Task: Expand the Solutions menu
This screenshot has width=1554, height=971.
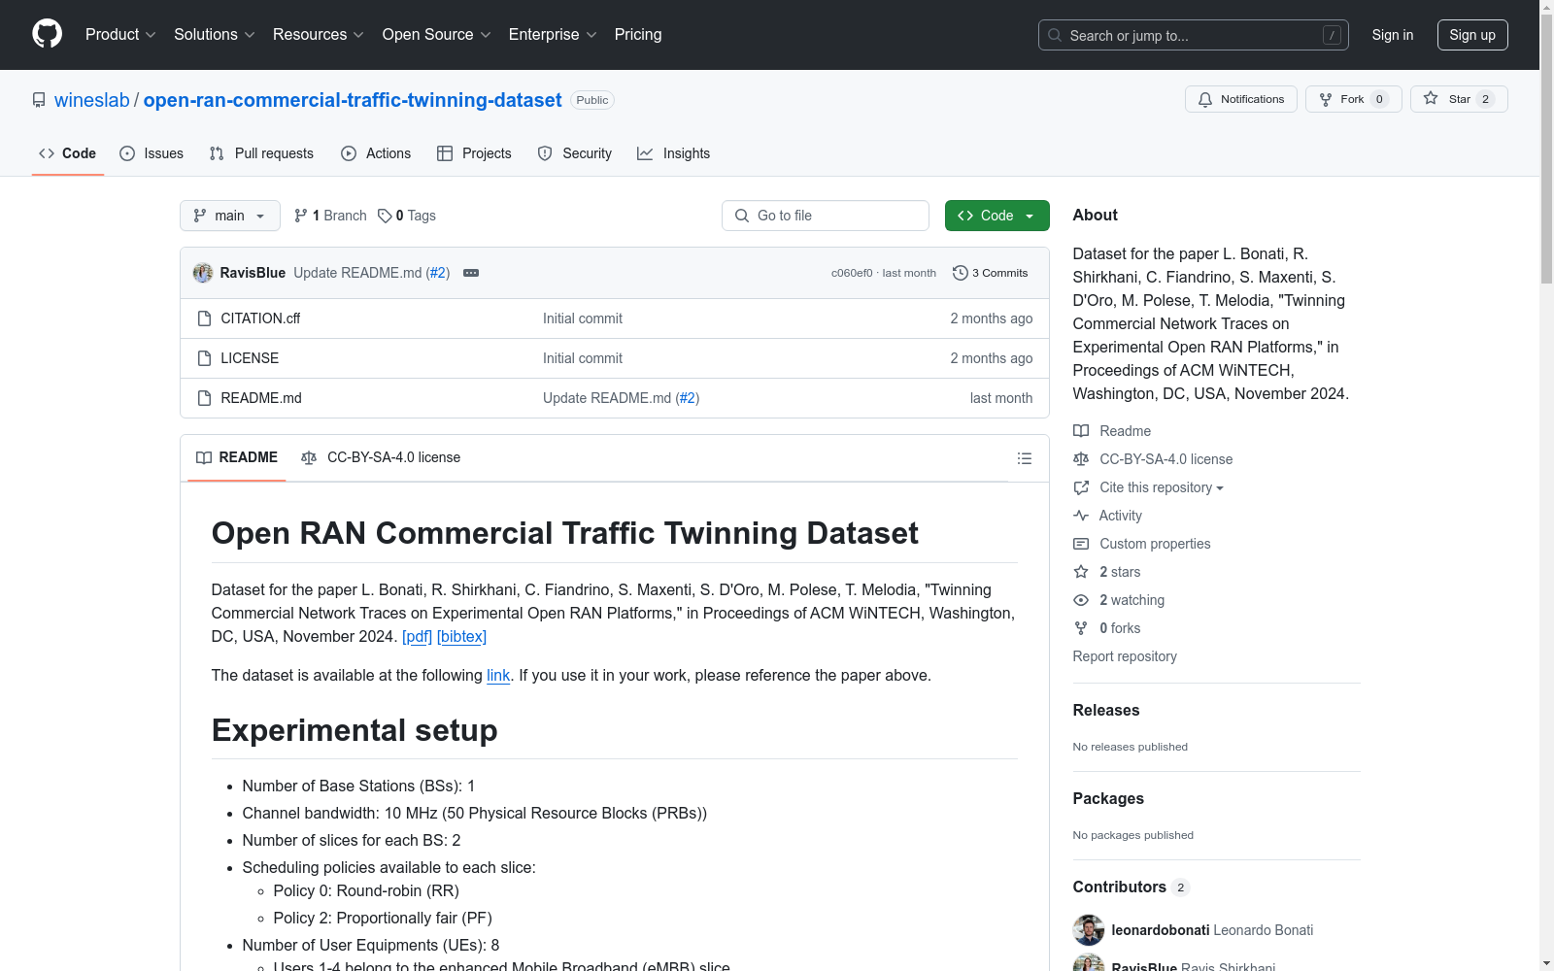Action: 214,35
